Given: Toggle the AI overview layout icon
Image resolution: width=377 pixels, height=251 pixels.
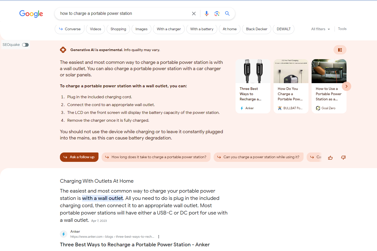Looking at the screenshot, I should pyautogui.click(x=340, y=50).
